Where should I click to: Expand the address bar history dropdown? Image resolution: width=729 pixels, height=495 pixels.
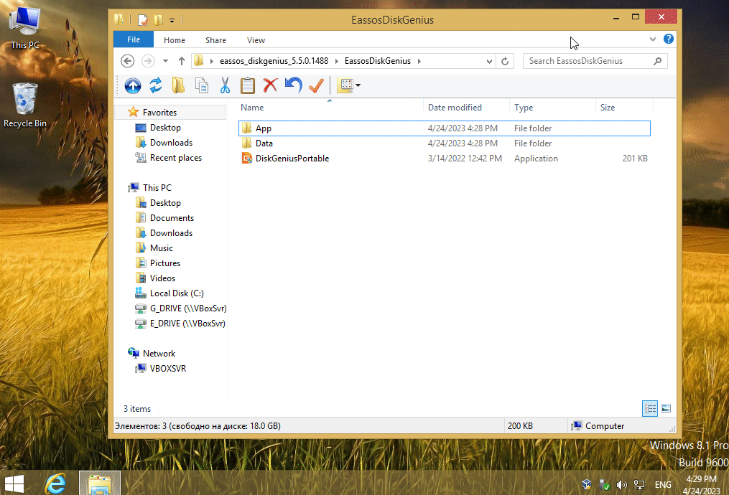[489, 61]
